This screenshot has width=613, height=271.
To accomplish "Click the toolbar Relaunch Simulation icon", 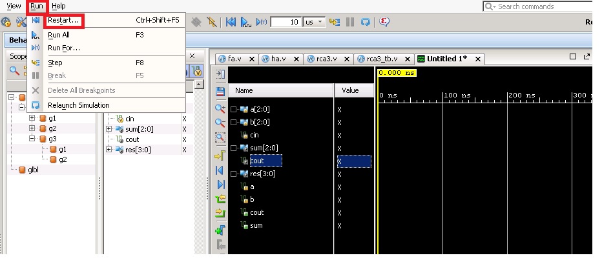I will (366, 22).
